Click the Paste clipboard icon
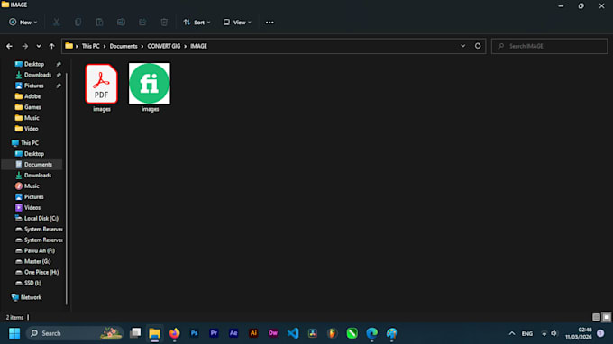This screenshot has height=344, width=613. 99,23
